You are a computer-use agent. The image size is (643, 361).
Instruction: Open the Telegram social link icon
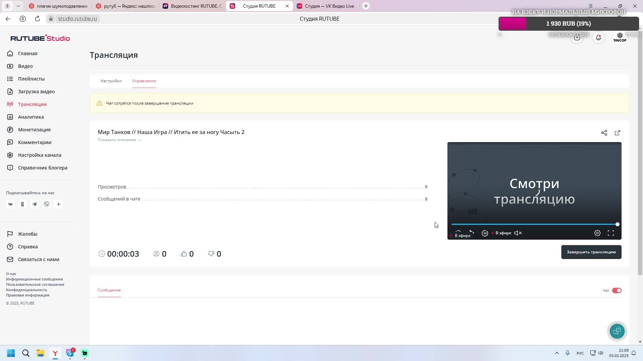34,204
